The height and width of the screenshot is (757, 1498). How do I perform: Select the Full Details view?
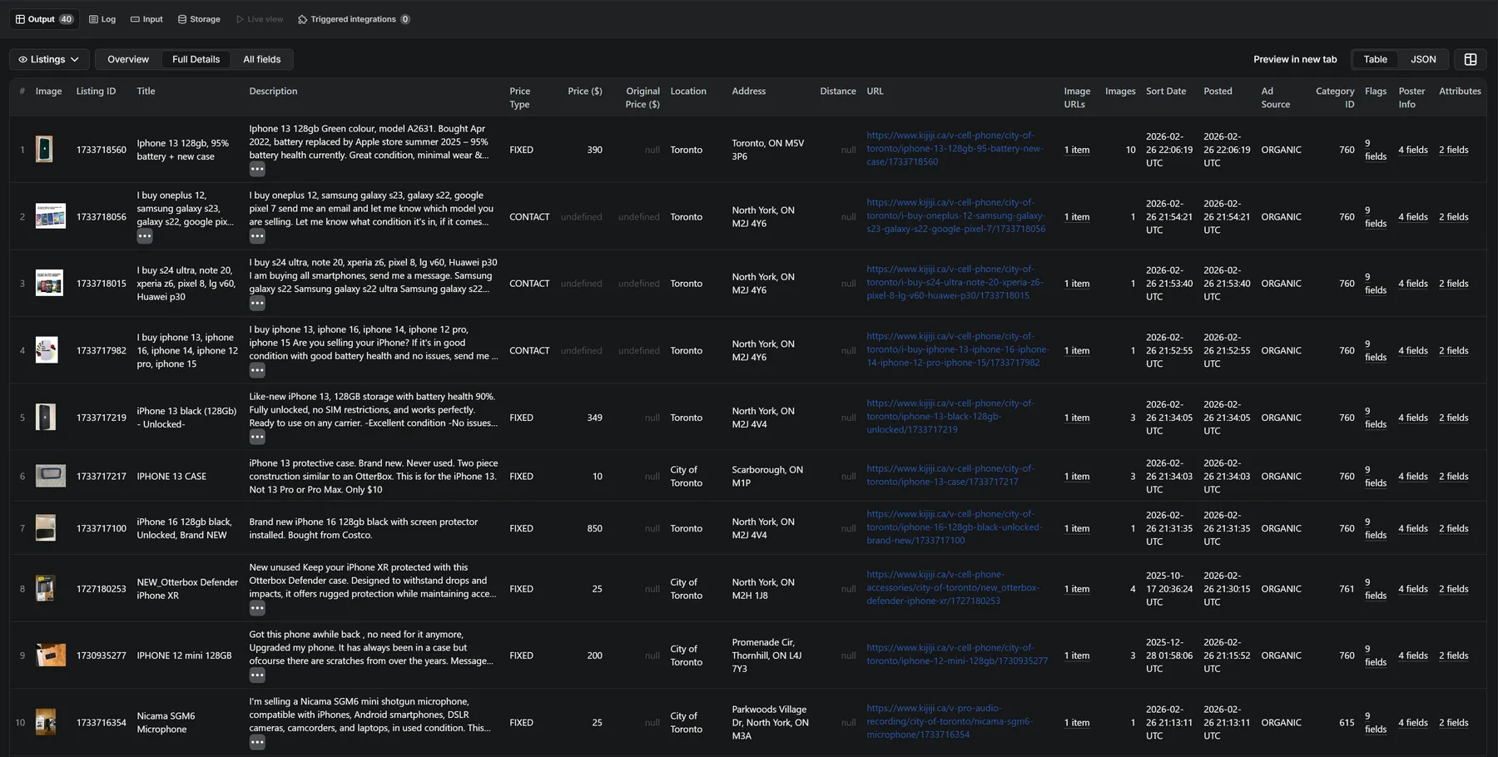point(196,59)
